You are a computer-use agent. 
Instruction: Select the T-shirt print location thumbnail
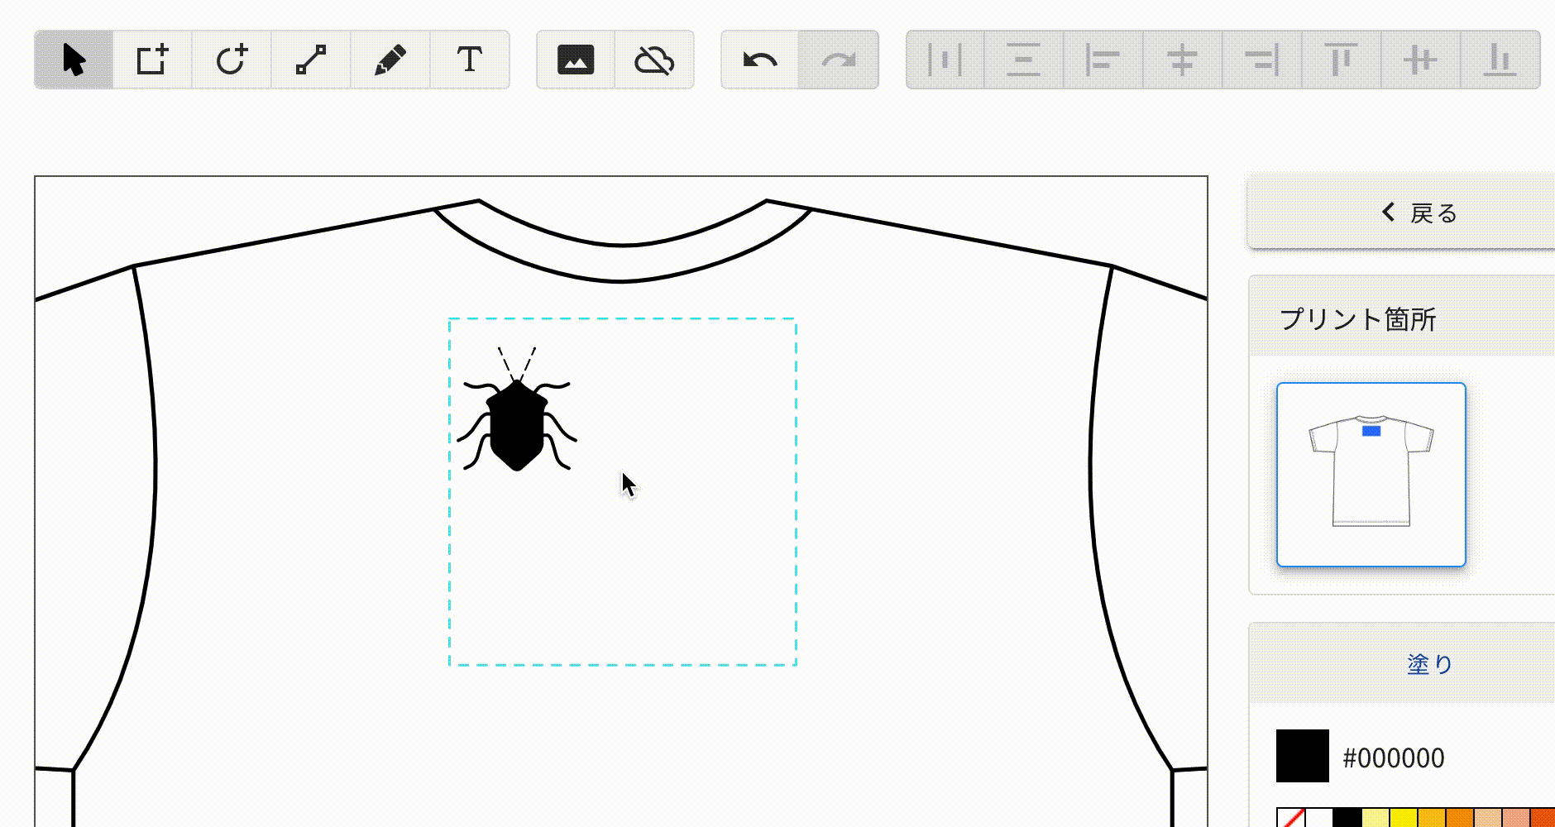pos(1371,474)
